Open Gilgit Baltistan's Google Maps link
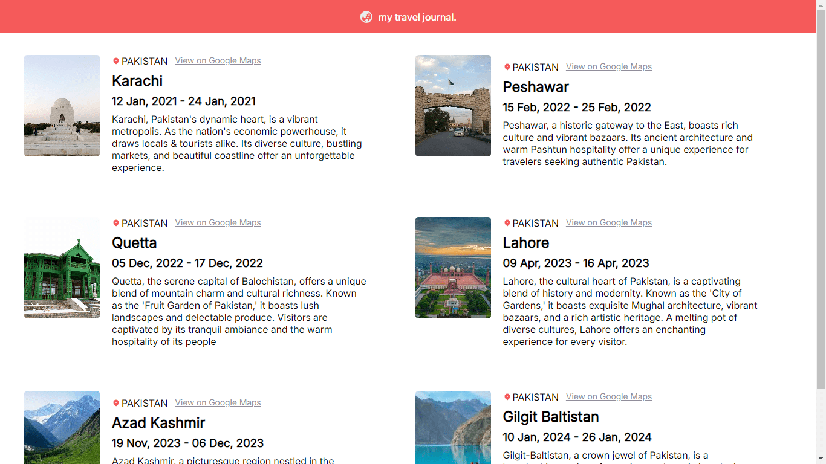This screenshot has height=464, width=826. tap(608, 396)
